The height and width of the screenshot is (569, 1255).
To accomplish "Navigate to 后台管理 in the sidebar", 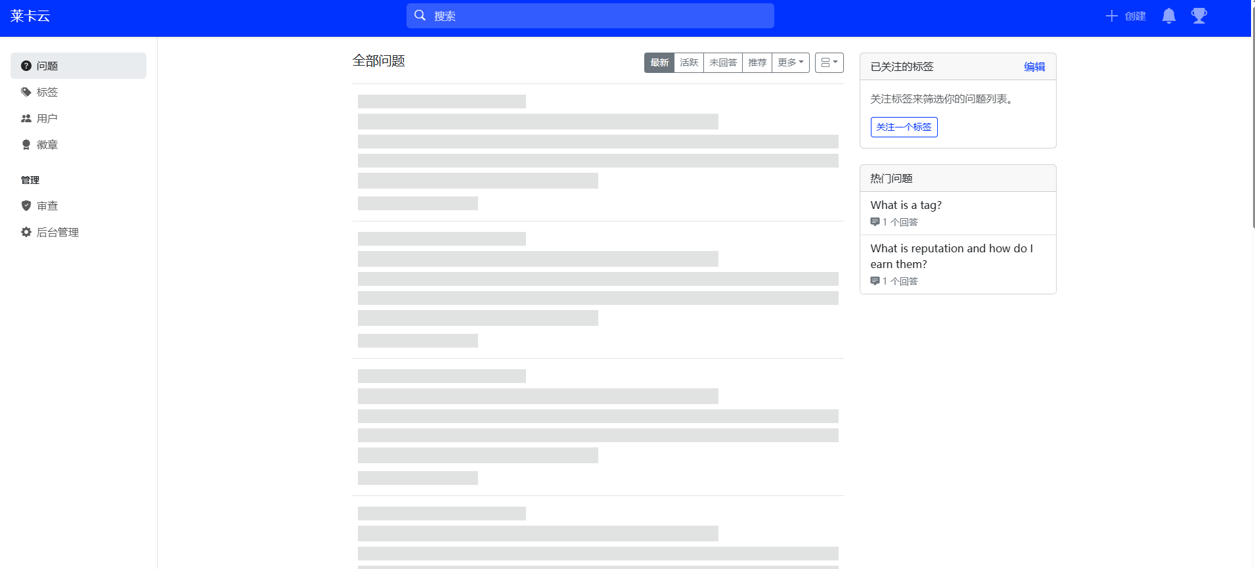I will [x=78, y=232].
